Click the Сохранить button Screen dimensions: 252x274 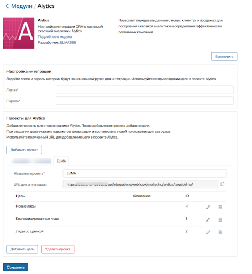point(15,267)
